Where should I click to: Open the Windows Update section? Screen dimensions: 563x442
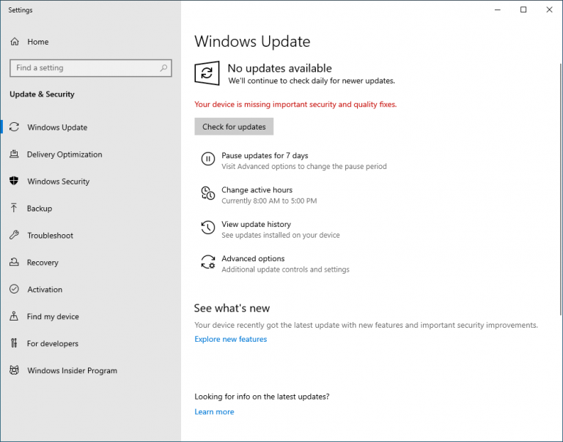click(57, 127)
